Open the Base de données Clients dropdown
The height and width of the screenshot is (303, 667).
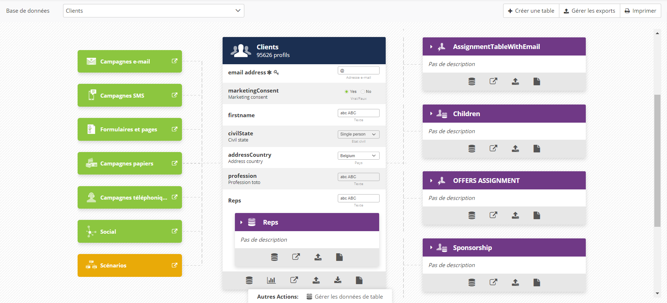(153, 11)
